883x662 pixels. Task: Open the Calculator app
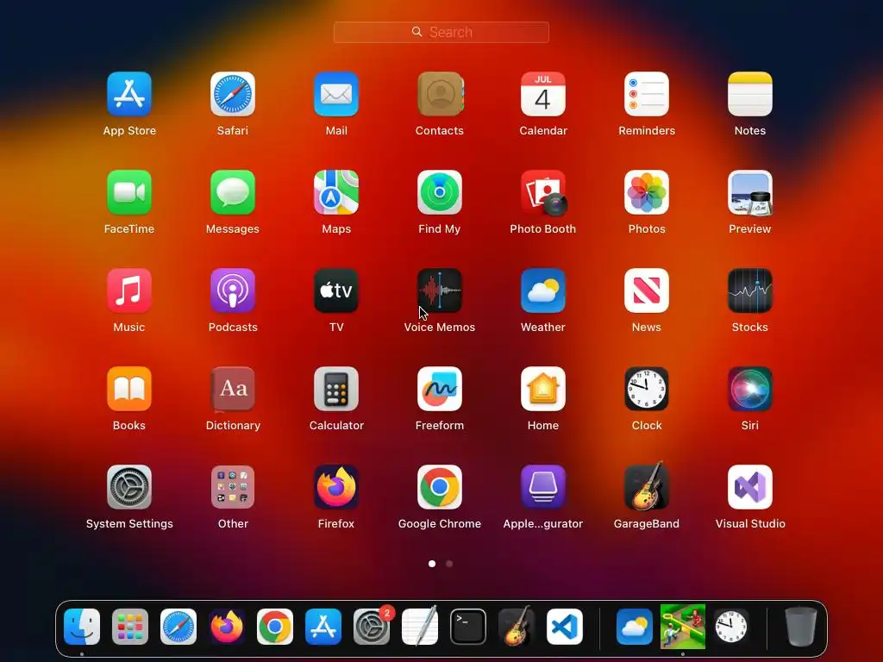click(336, 389)
